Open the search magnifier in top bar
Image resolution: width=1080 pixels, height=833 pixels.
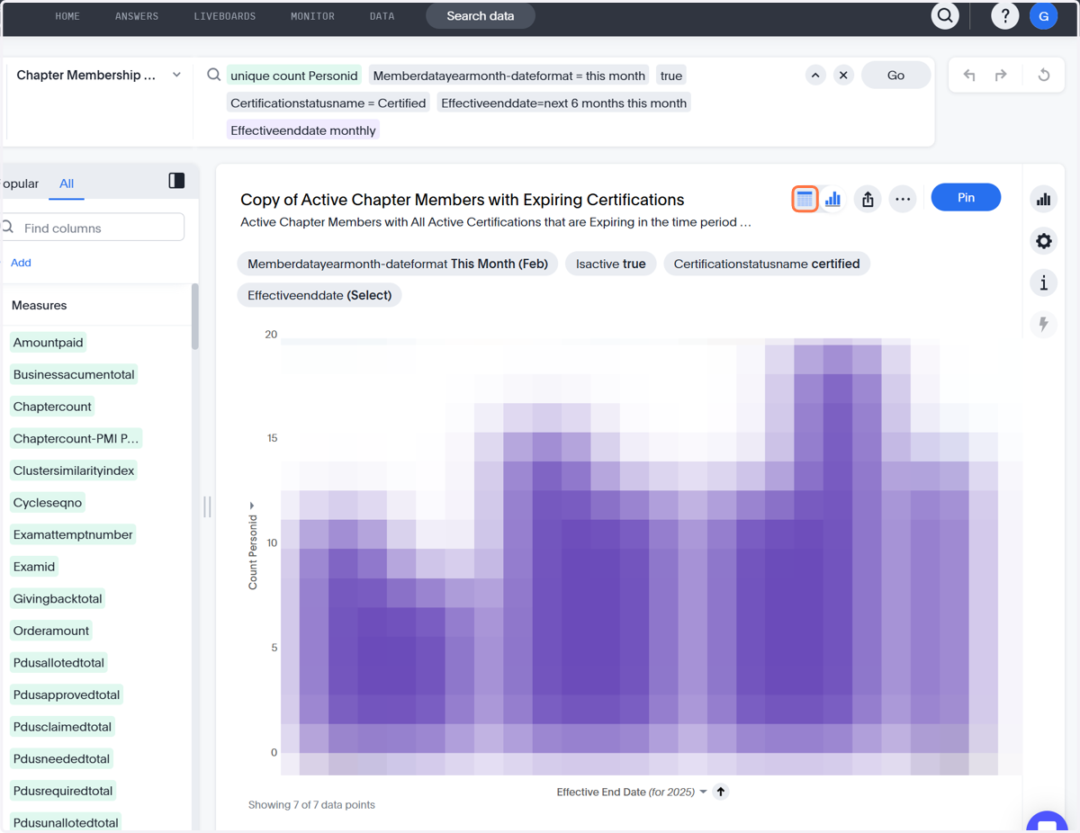coord(945,15)
